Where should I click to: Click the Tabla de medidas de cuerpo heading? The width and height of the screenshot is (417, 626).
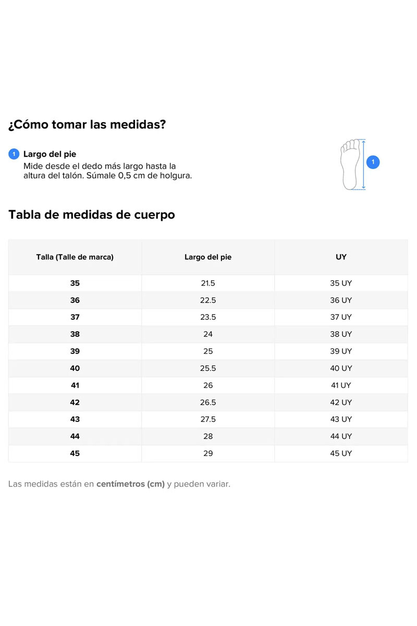(x=92, y=214)
